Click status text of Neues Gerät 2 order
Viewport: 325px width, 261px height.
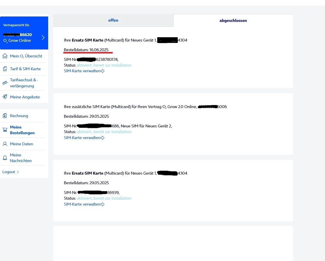104,132
